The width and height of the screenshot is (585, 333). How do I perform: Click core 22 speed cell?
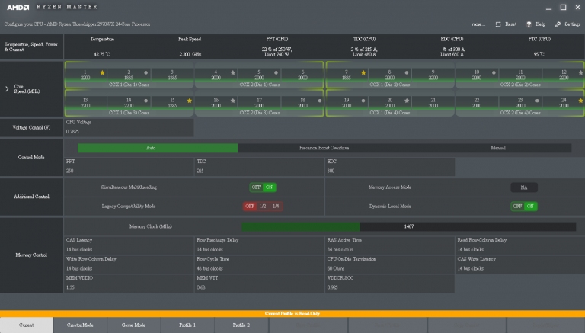click(x=476, y=103)
